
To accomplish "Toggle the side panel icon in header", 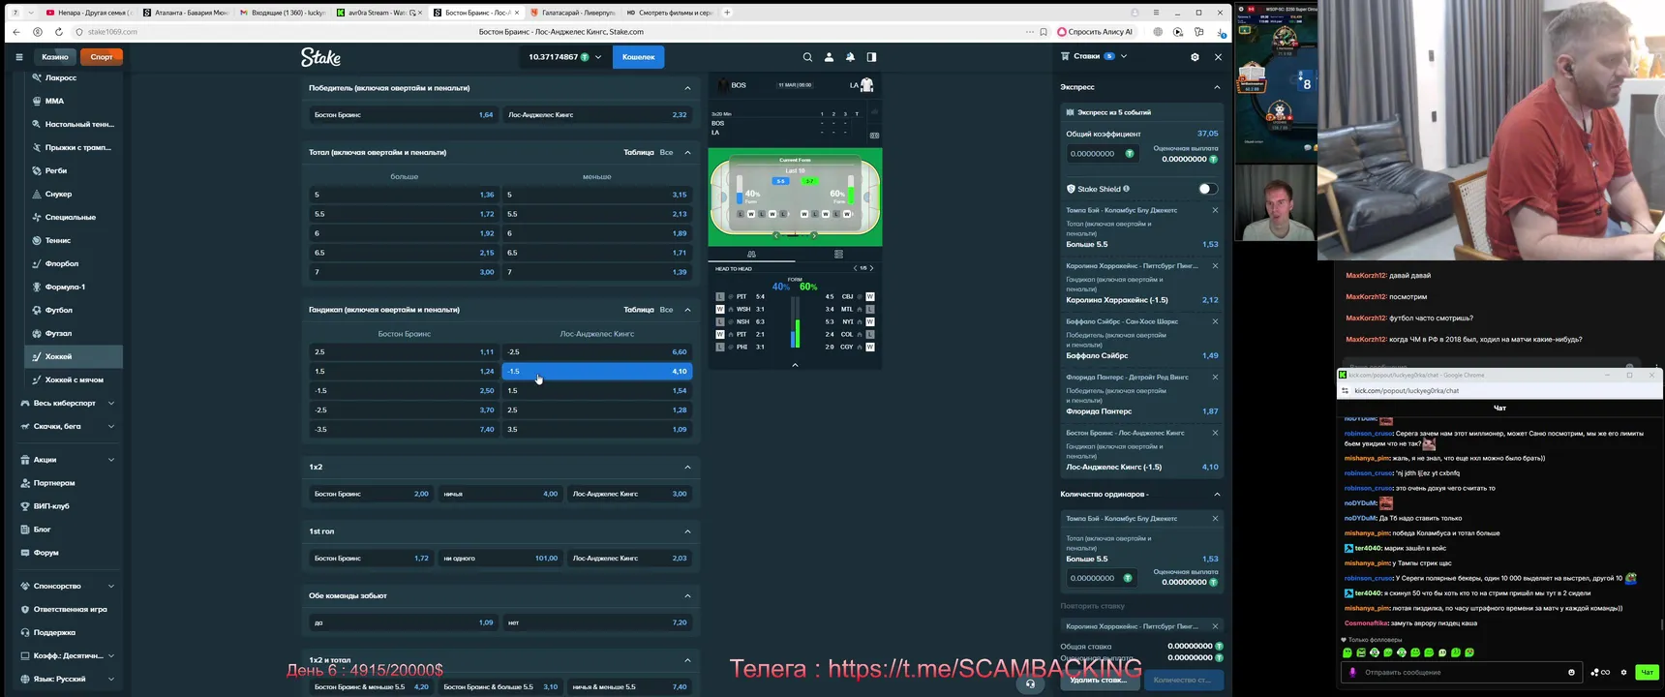I will tap(871, 57).
